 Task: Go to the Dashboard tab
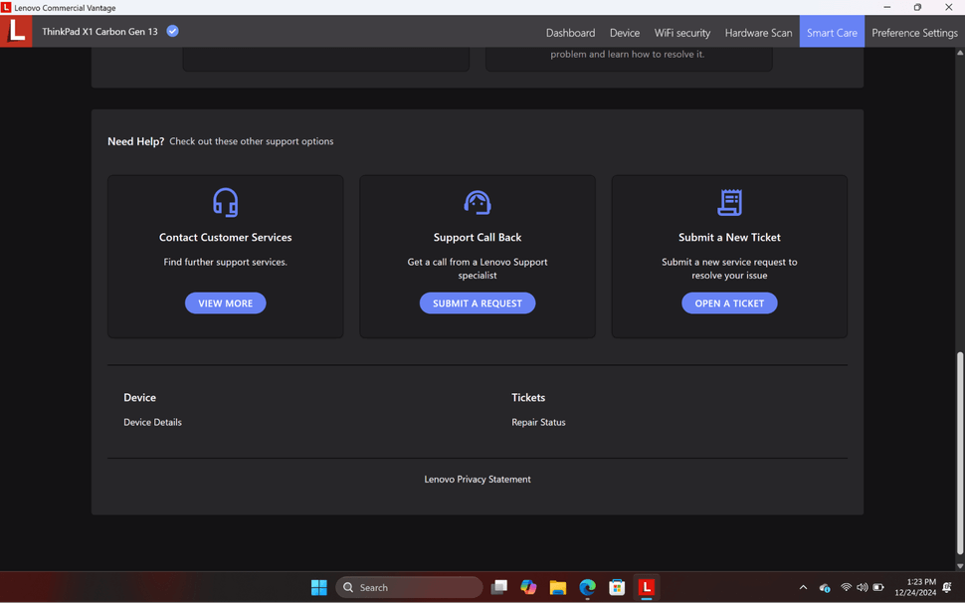[570, 33]
